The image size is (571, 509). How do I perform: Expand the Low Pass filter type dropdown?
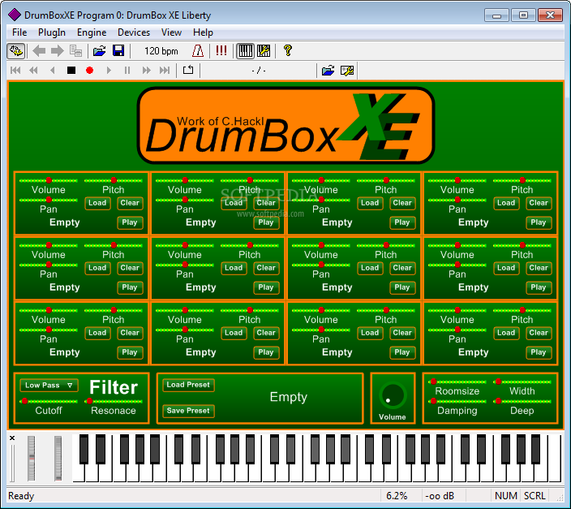(49, 385)
